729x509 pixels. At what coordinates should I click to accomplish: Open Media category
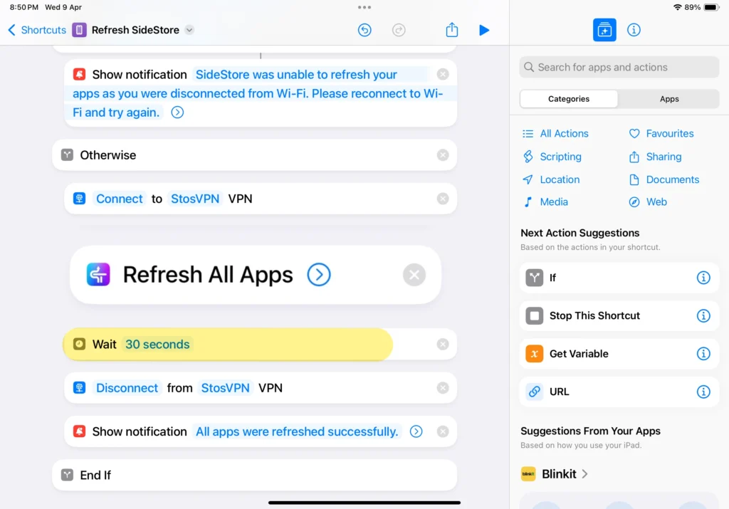point(545,201)
